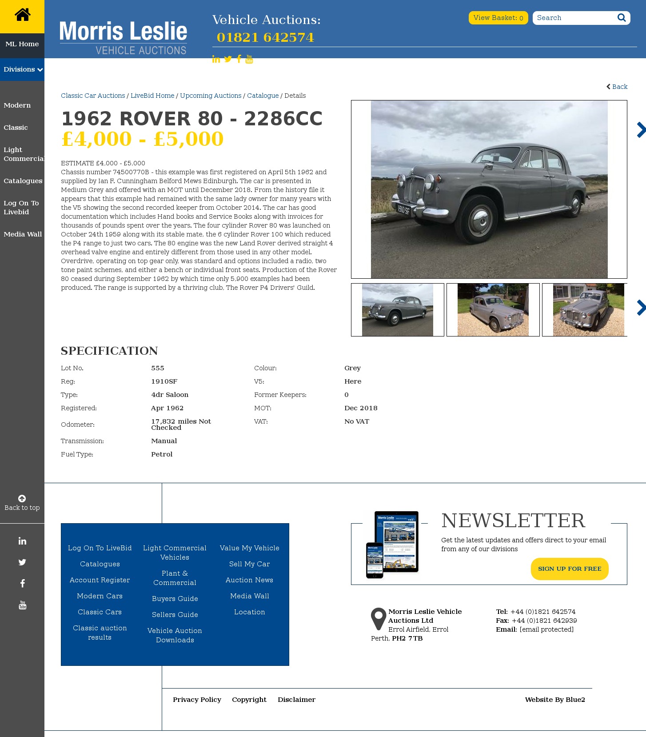Click the search magnifier icon

click(x=622, y=18)
